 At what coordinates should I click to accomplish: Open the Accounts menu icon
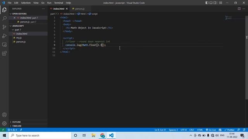[4, 115]
